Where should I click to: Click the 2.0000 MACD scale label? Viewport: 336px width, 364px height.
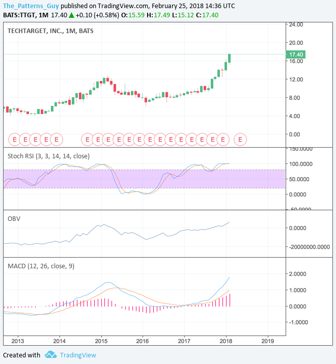click(x=297, y=274)
